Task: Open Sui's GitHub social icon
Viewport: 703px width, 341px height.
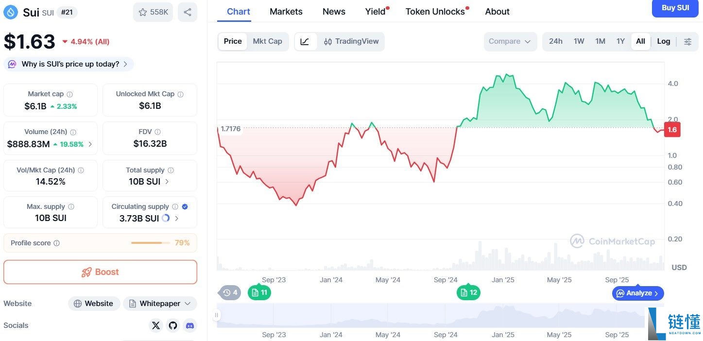Action: pos(173,325)
